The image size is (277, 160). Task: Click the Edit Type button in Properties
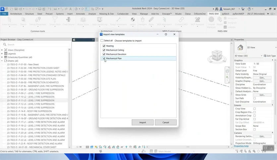pos(270,56)
